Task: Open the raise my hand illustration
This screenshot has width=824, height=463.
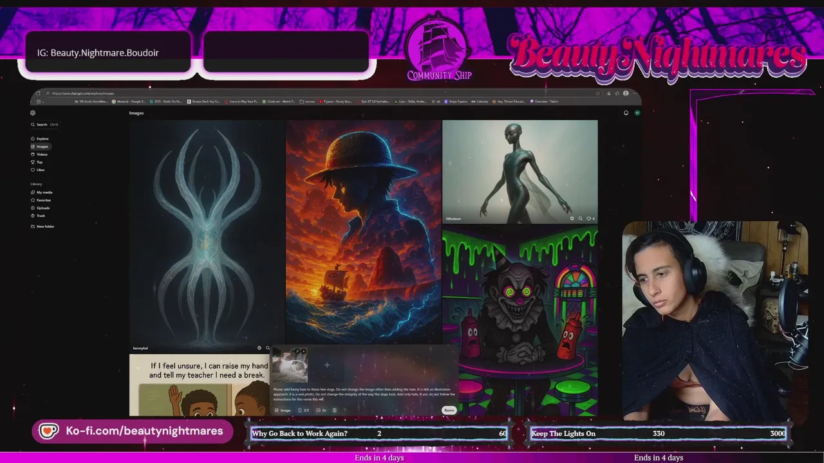Action: [x=199, y=385]
